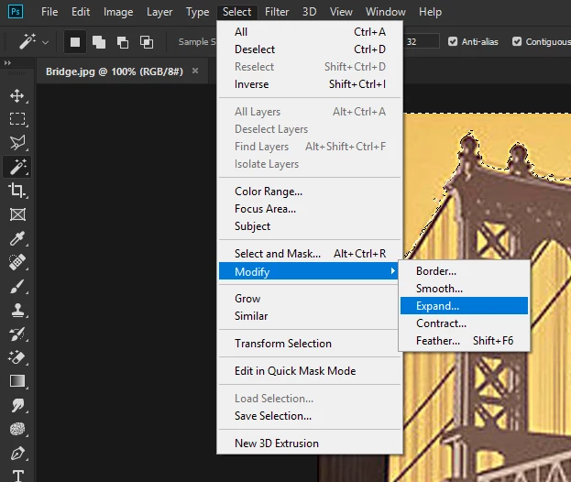
Task: Open the File menu
Action: point(49,12)
